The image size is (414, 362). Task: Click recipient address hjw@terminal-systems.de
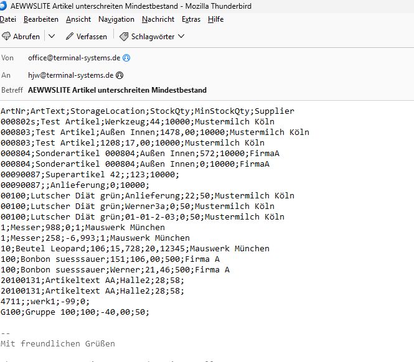[x=70, y=75]
